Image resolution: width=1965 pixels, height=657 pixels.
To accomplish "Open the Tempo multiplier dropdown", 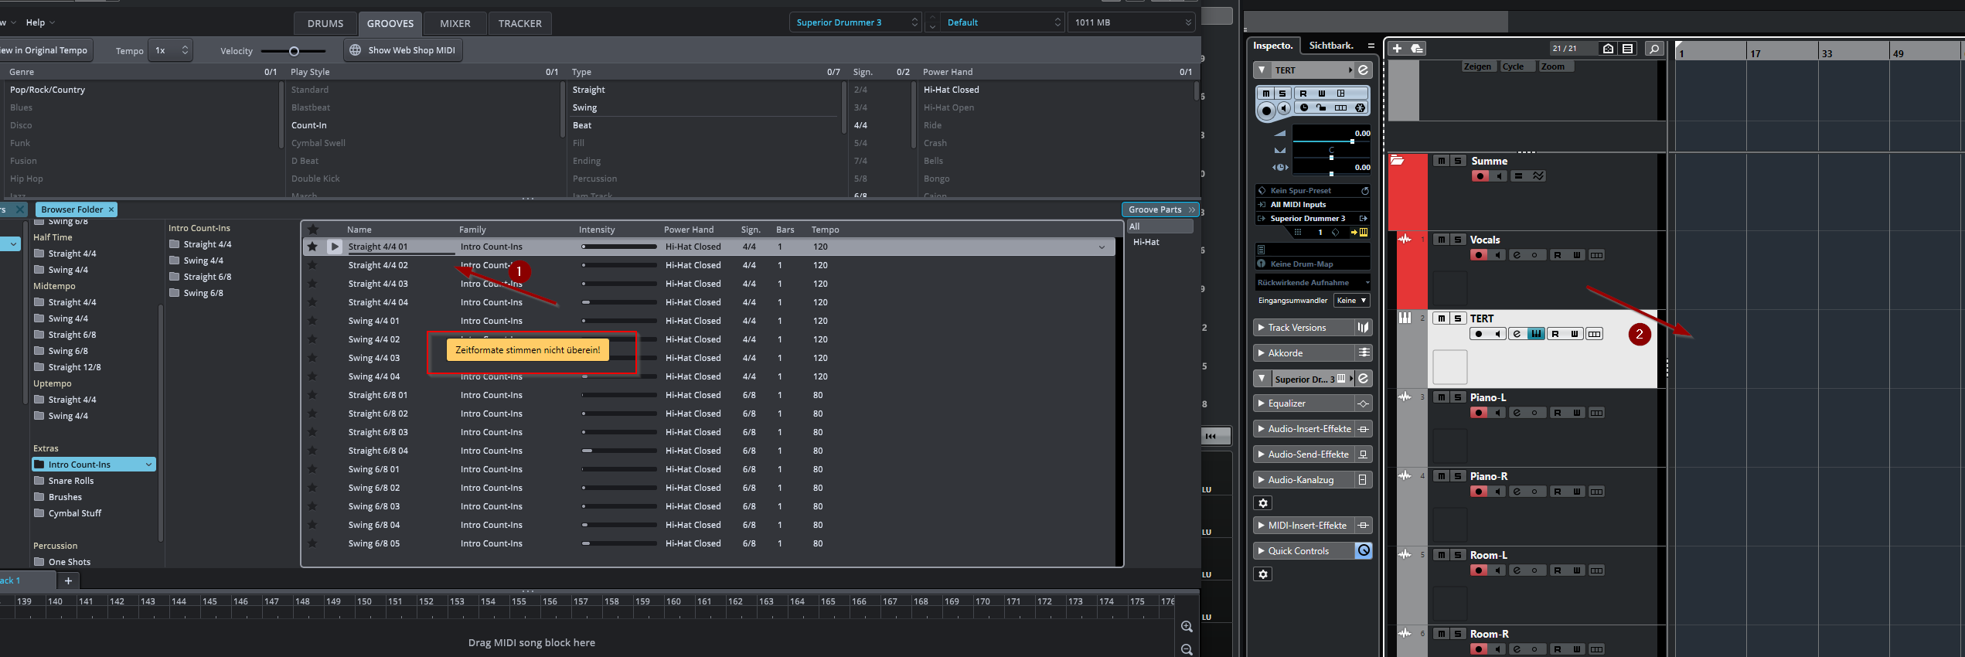I will click(x=170, y=50).
